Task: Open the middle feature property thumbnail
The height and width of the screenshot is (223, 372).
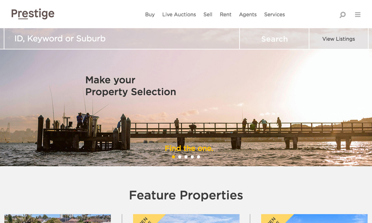Action: (x=186, y=219)
